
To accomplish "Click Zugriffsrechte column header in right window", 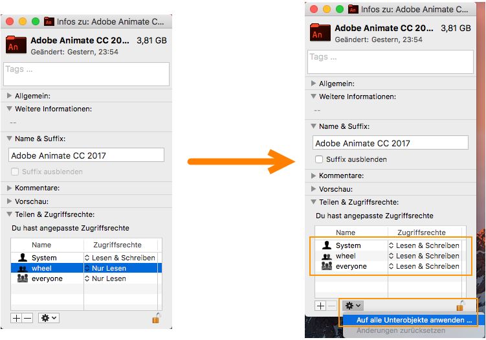I will [x=421, y=232].
